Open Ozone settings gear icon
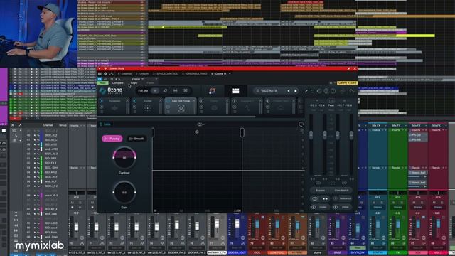This screenshot has width=455, height=256. [326, 91]
